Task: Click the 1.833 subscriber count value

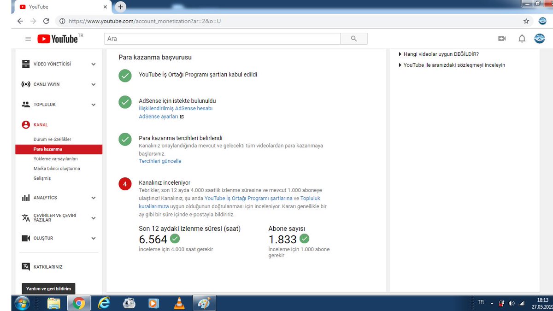Action: point(282,239)
